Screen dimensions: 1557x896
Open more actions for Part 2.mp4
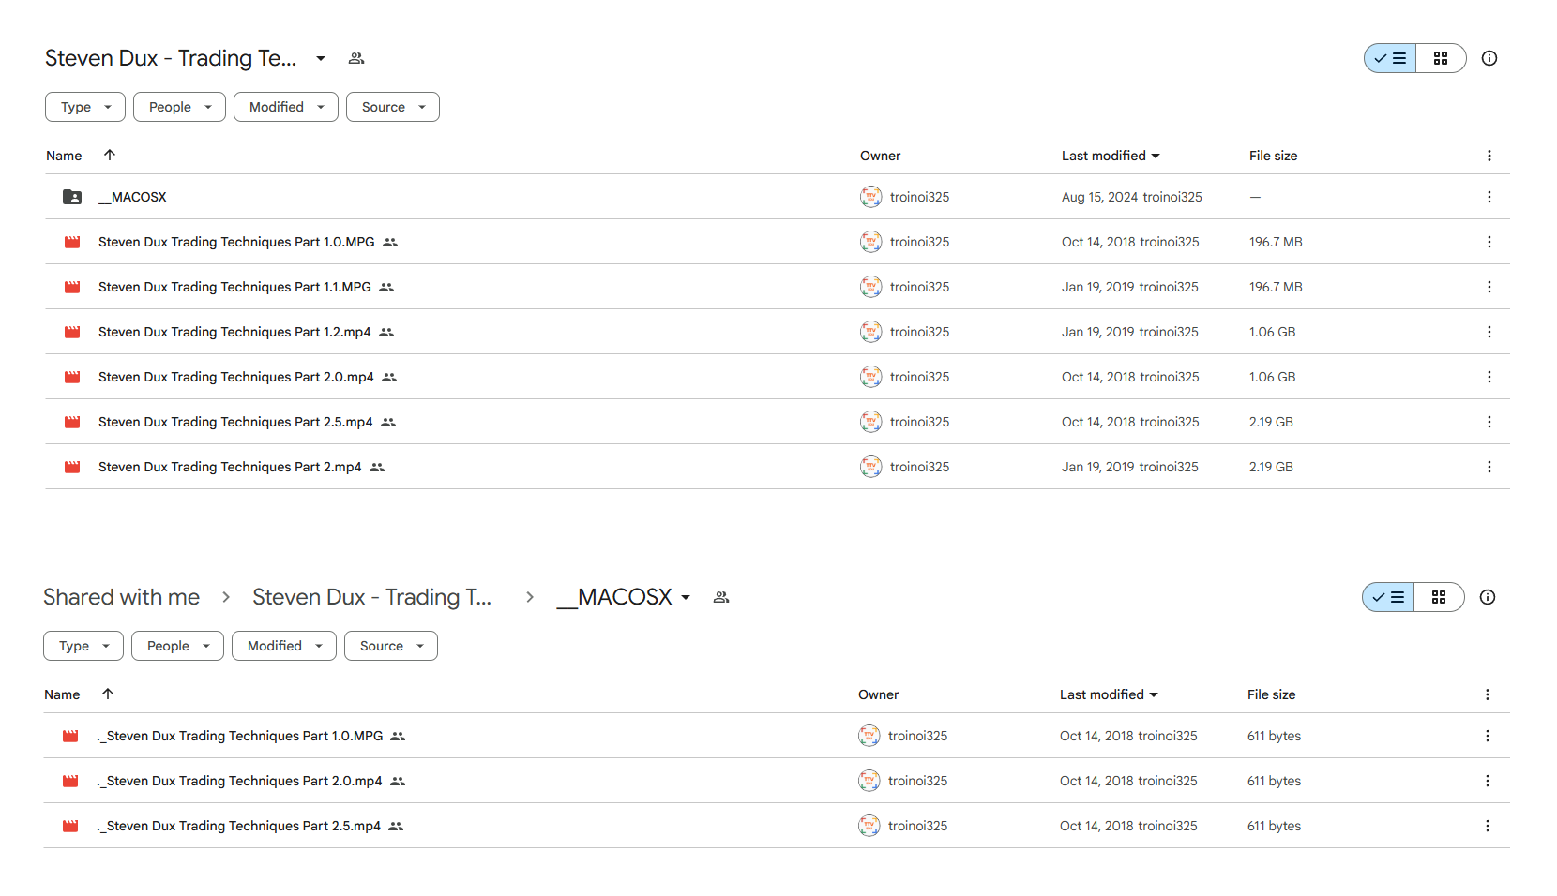tap(1489, 467)
